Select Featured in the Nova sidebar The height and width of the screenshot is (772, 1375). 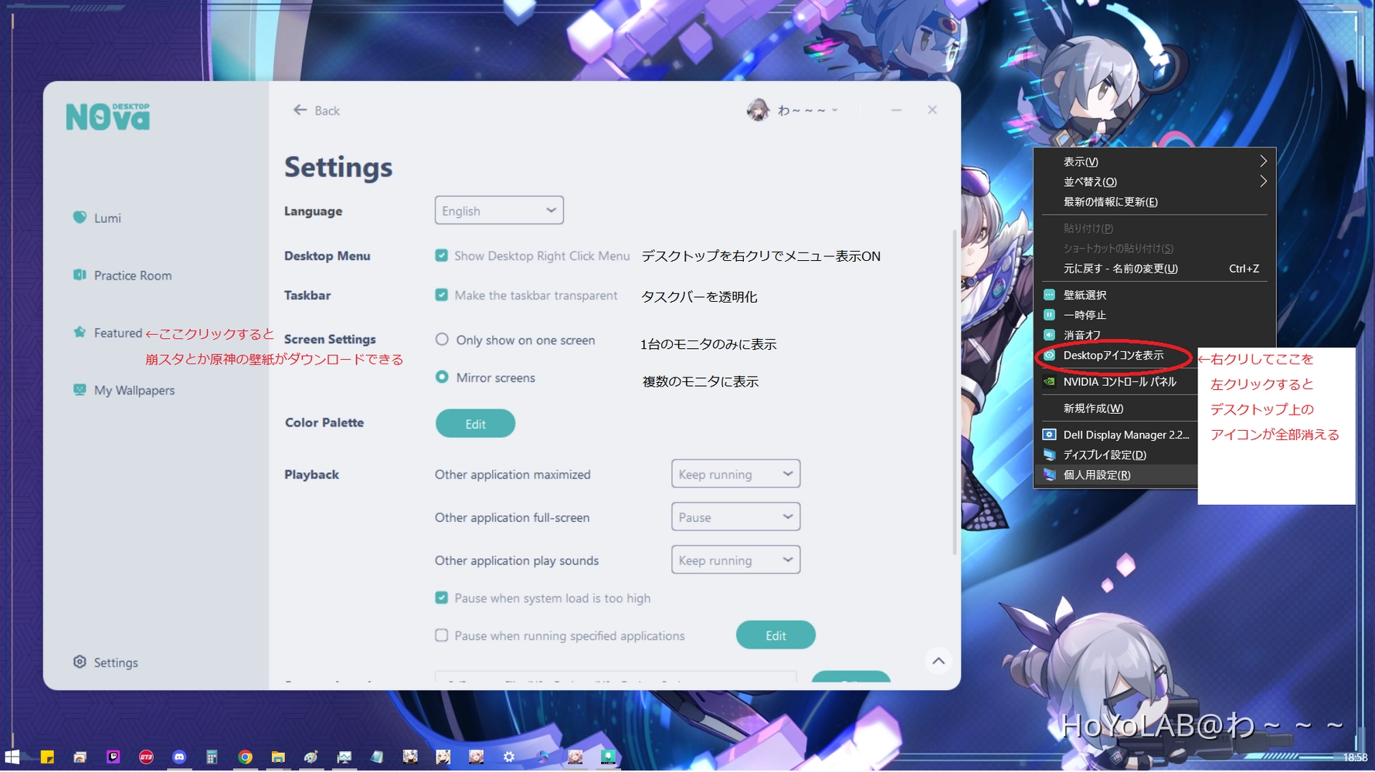click(x=117, y=333)
